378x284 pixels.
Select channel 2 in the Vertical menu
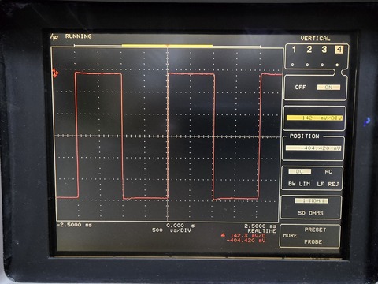pyautogui.click(x=309, y=49)
